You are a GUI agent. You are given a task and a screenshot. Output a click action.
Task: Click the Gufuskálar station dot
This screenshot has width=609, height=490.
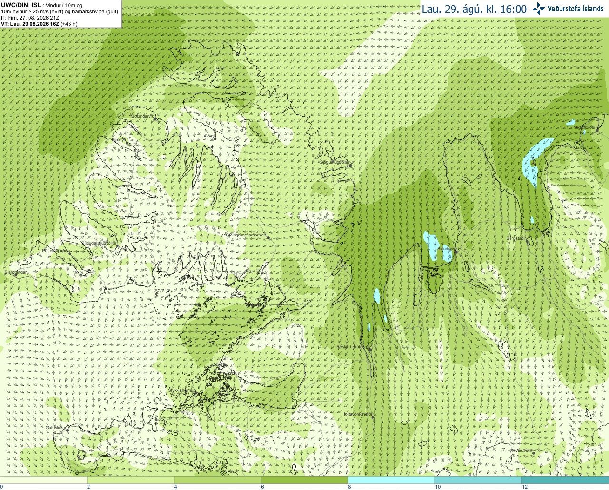pyautogui.click(x=67, y=430)
